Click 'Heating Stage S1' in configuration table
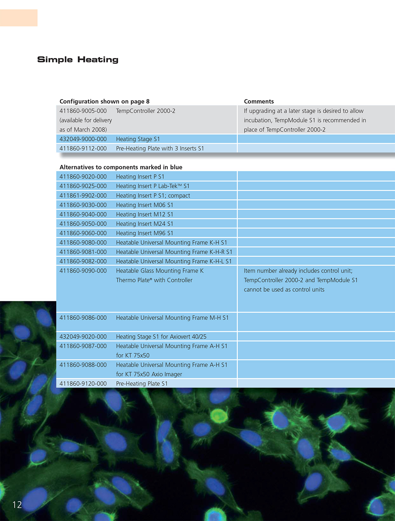This screenshot has width=395, height=521. [138, 139]
